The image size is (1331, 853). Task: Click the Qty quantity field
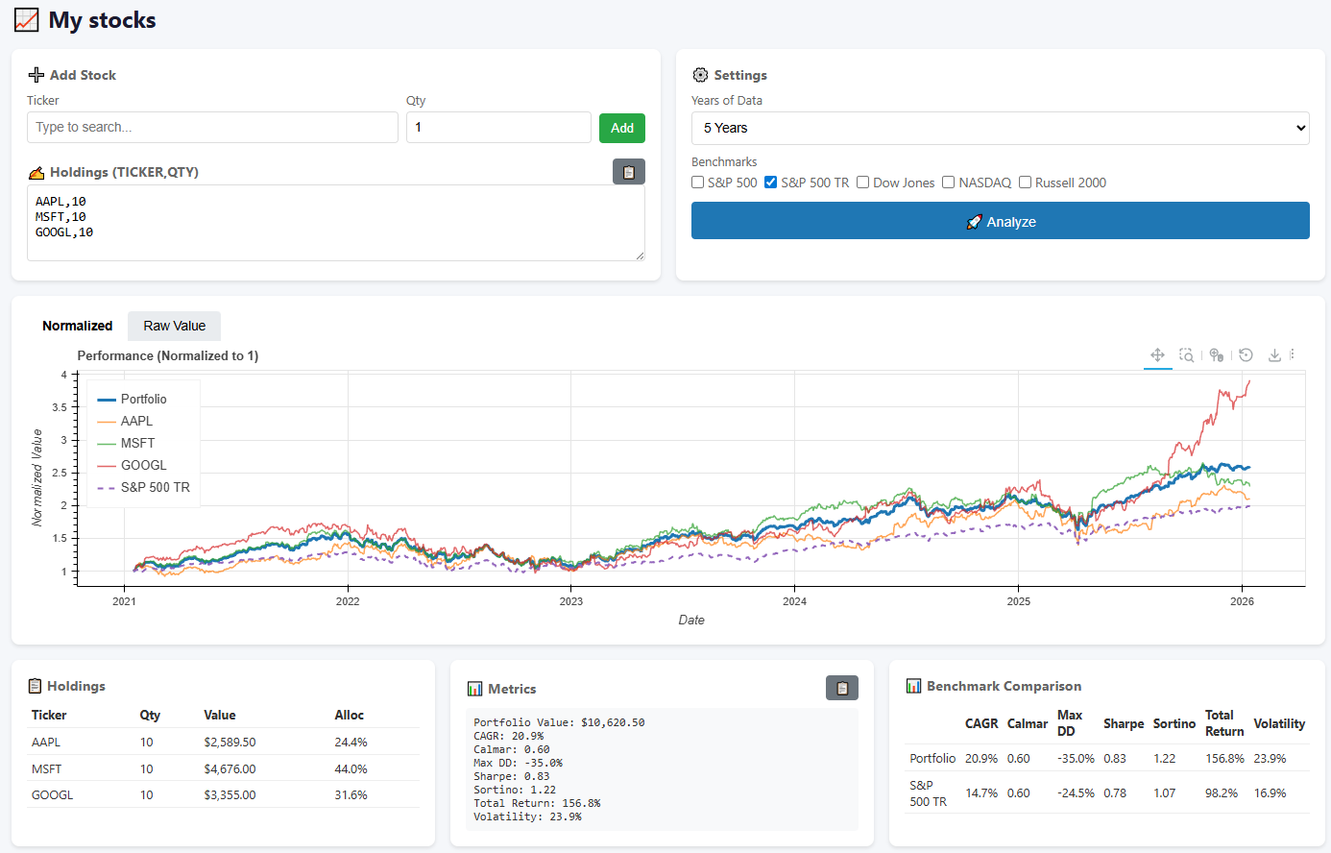point(498,127)
